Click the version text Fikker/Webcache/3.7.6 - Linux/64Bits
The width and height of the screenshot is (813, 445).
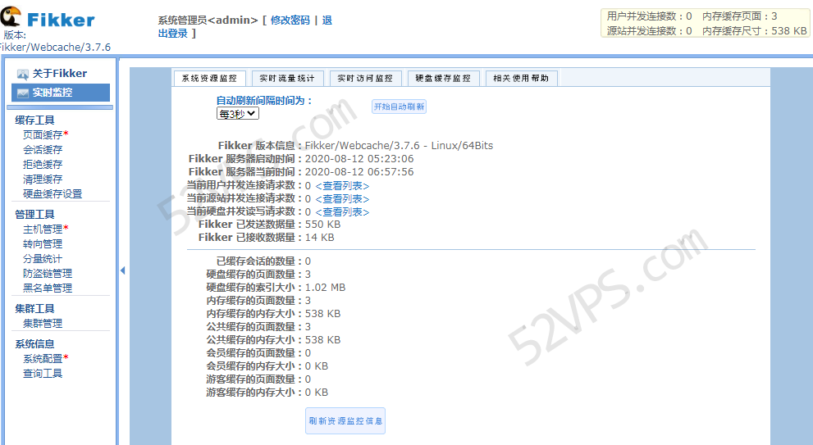399,146
